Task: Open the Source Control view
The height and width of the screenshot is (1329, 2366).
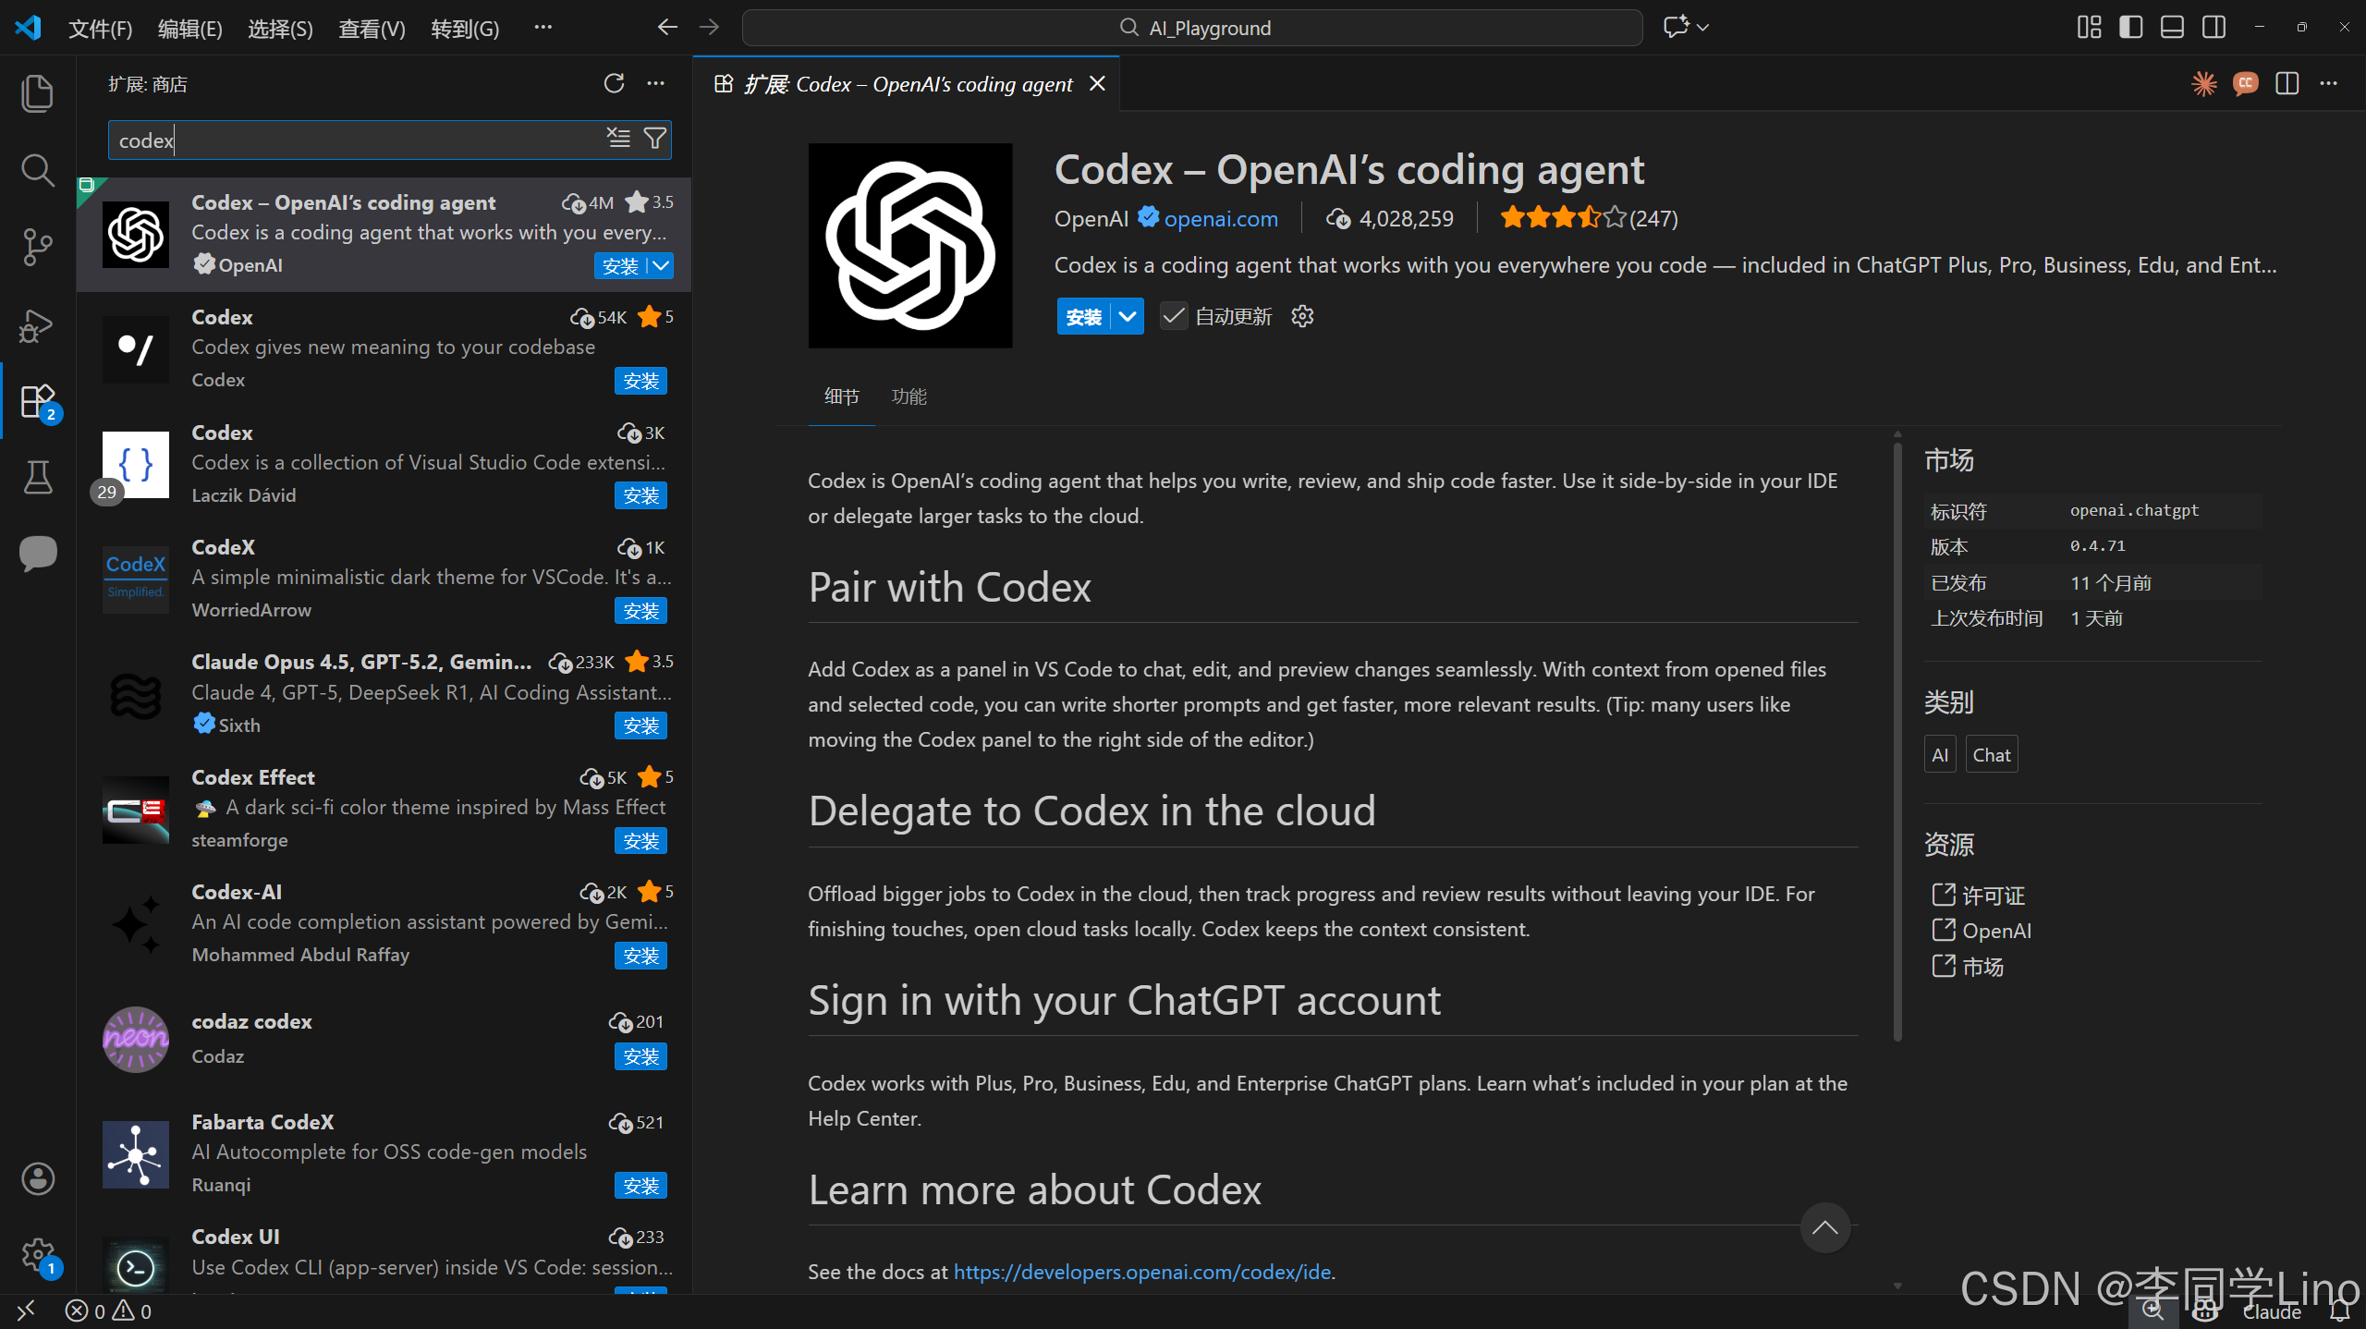Action: click(37, 247)
